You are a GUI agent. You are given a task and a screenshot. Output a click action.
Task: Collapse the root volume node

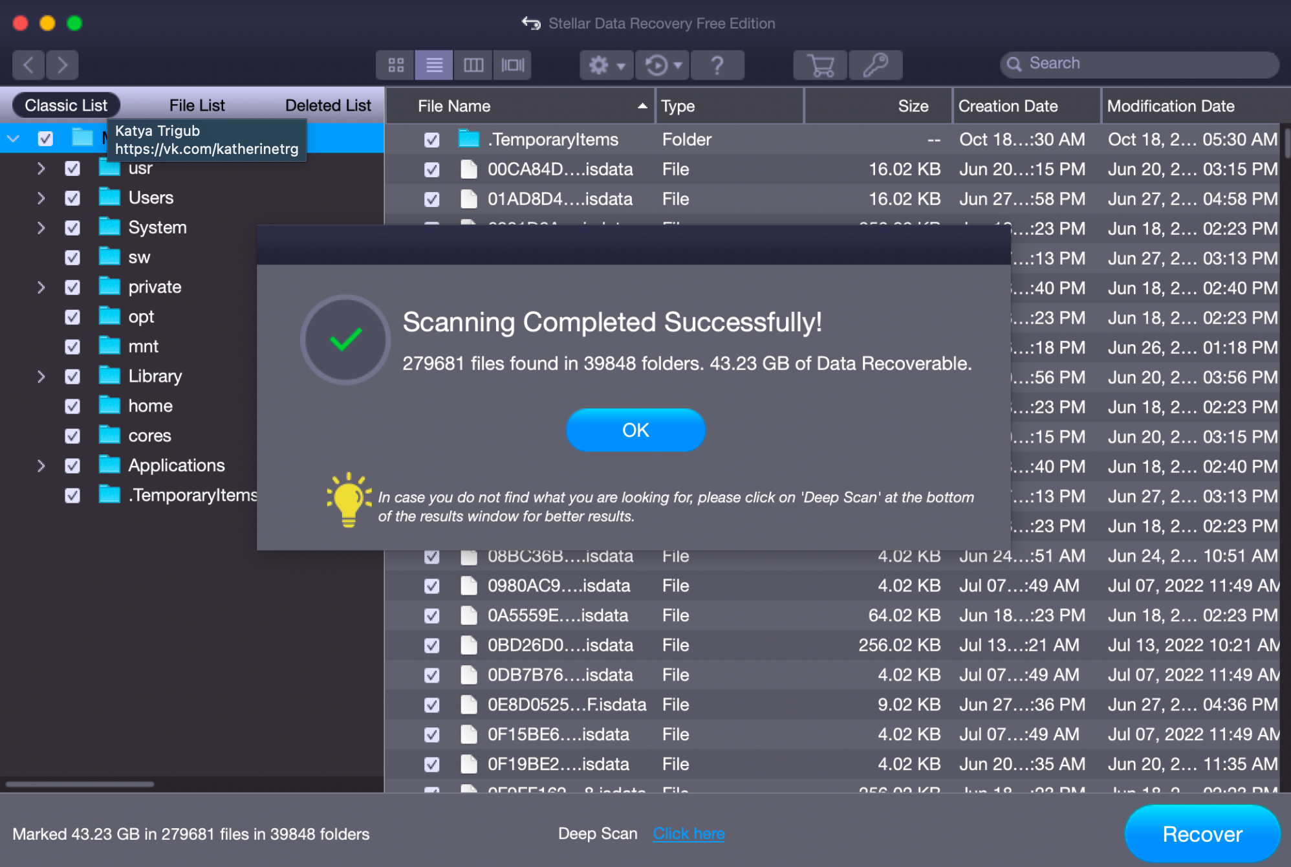[14, 138]
